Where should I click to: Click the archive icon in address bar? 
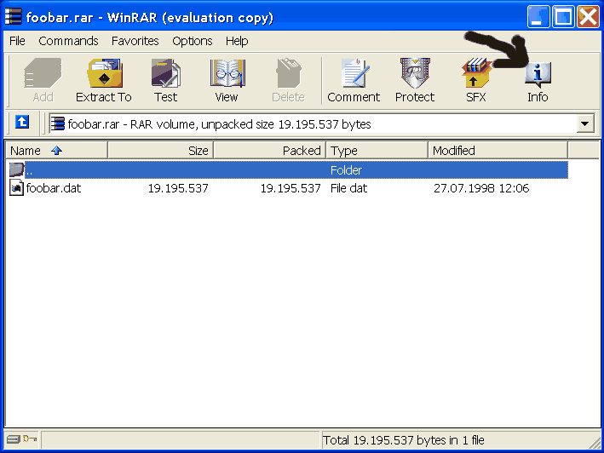58,123
